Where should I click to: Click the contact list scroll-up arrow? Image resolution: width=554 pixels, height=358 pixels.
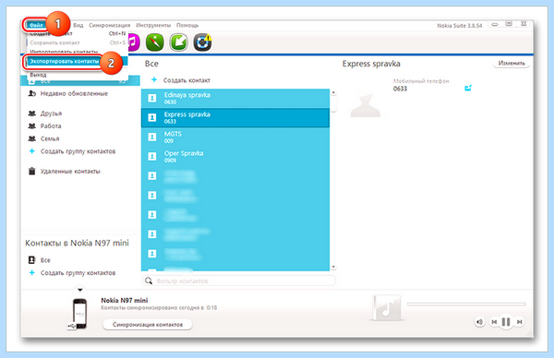[x=333, y=92]
